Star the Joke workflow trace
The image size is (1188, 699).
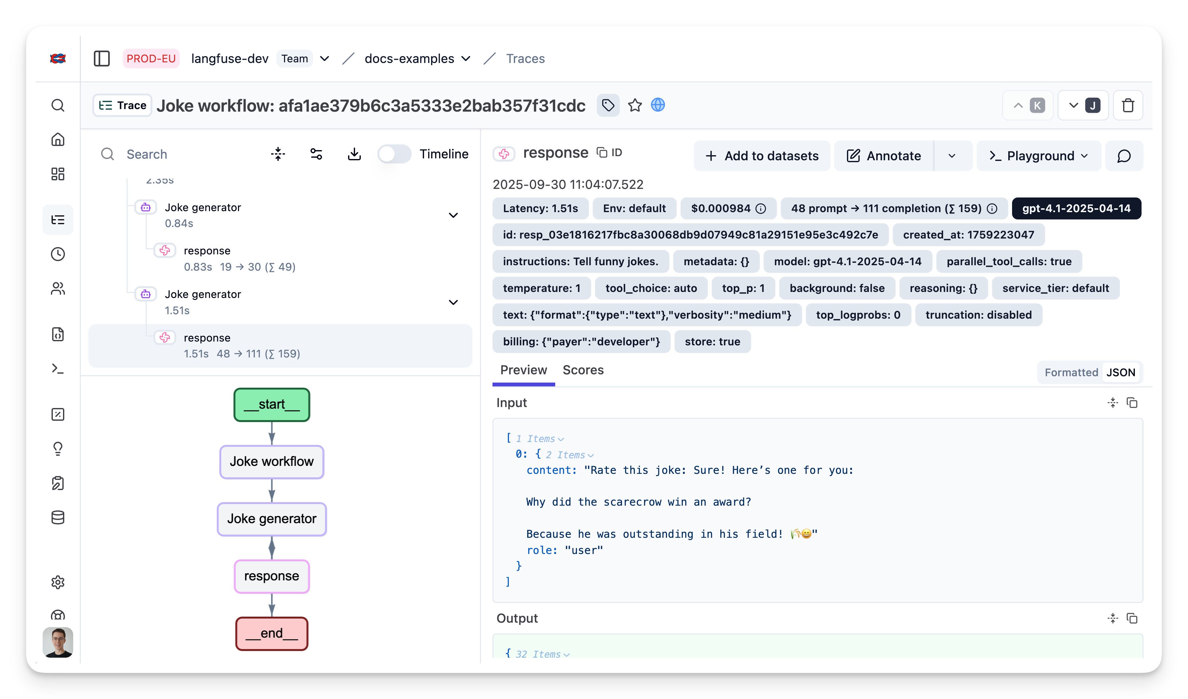635,105
